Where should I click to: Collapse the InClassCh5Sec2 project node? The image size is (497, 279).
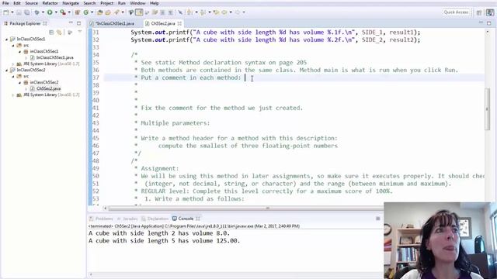(x=7, y=71)
